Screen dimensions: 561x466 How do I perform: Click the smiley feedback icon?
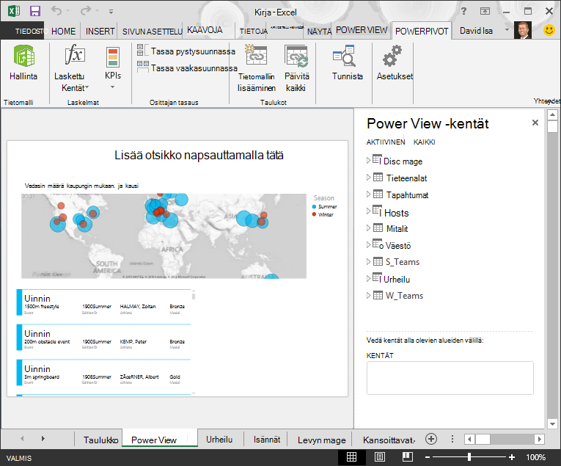(x=549, y=30)
